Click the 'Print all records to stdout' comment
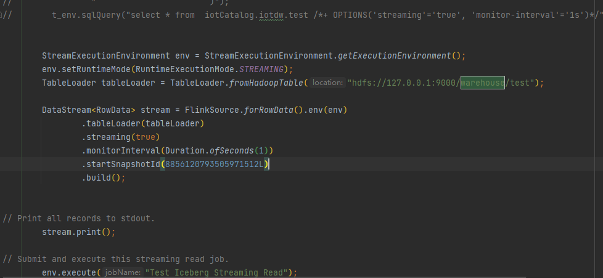 click(79, 218)
